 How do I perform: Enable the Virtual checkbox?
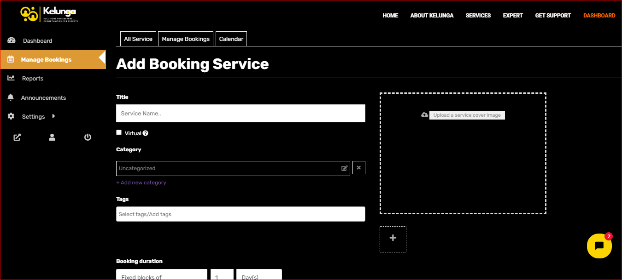pyautogui.click(x=119, y=132)
